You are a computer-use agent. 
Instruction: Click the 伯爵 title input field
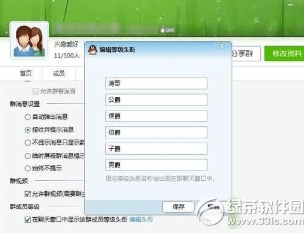[x=156, y=132]
